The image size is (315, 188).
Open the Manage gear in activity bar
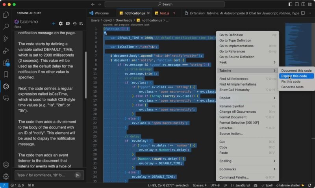pos(6,177)
